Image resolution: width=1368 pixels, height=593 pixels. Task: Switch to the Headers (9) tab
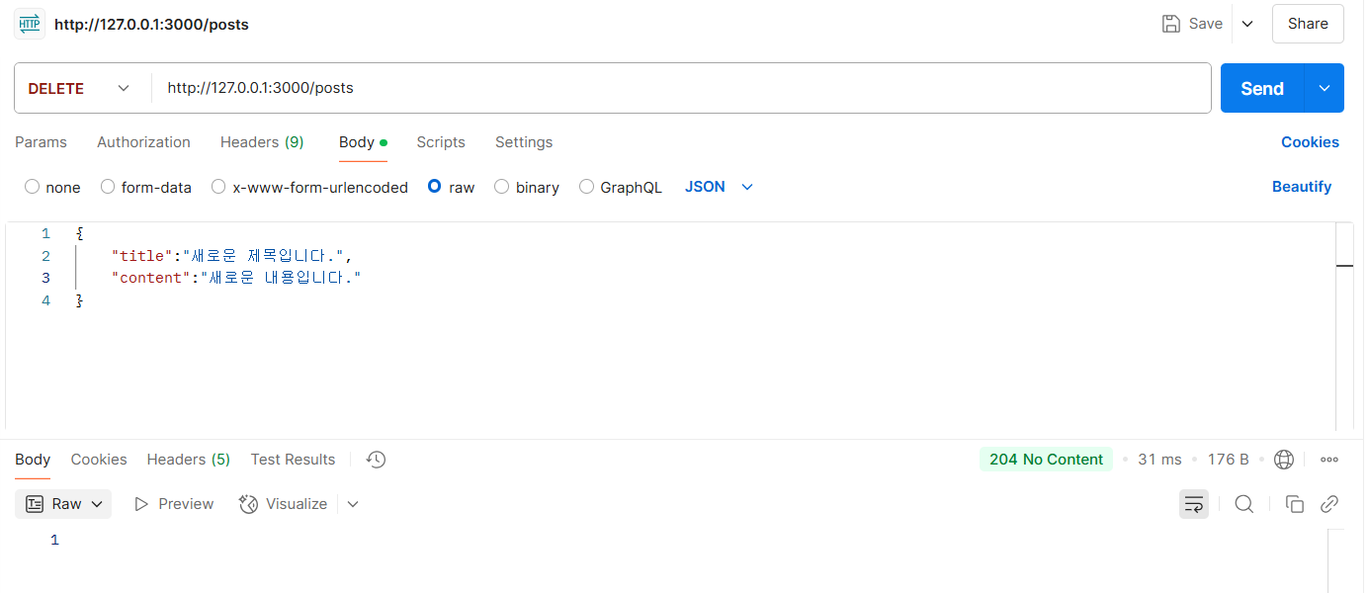[x=262, y=142]
